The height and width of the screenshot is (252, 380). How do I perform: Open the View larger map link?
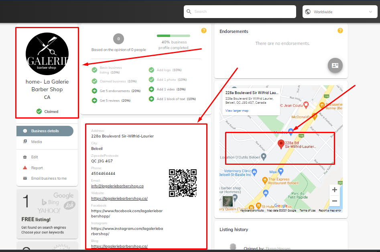(237, 111)
